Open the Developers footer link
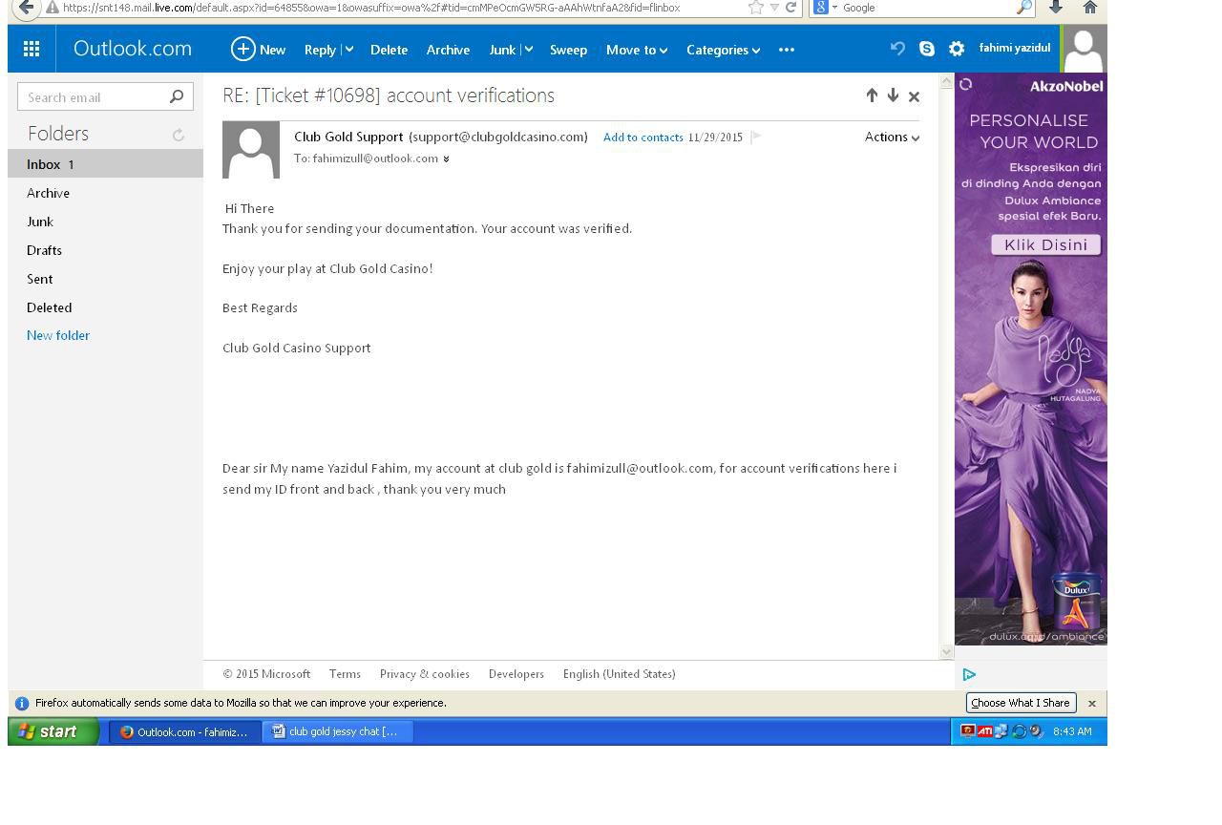The width and height of the screenshot is (1222, 825). pos(516,674)
